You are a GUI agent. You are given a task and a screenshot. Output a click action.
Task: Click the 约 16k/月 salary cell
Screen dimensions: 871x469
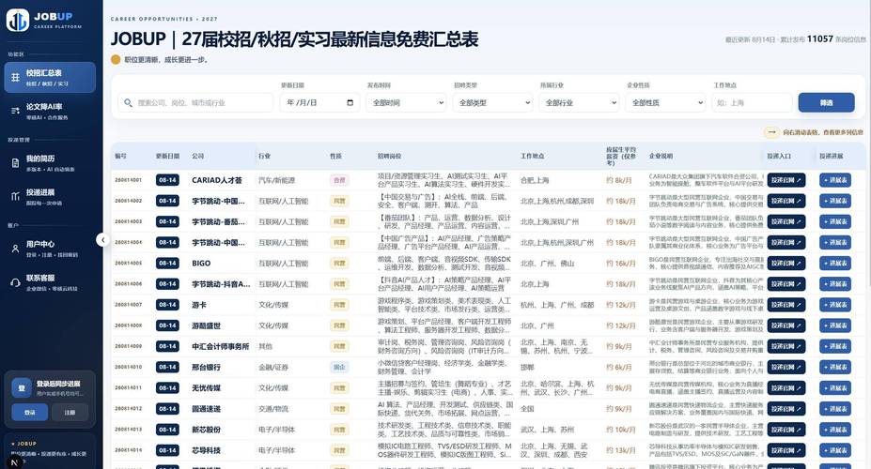click(620, 264)
